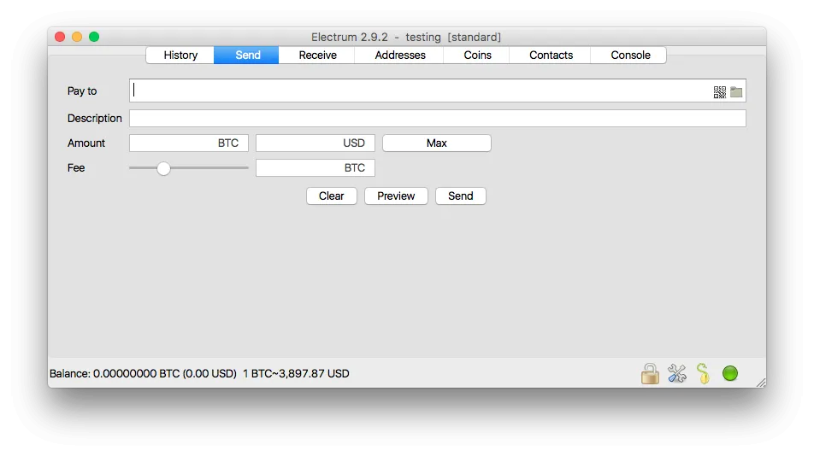Scan QR code in Pay to field
The image size is (814, 456).
coord(720,92)
